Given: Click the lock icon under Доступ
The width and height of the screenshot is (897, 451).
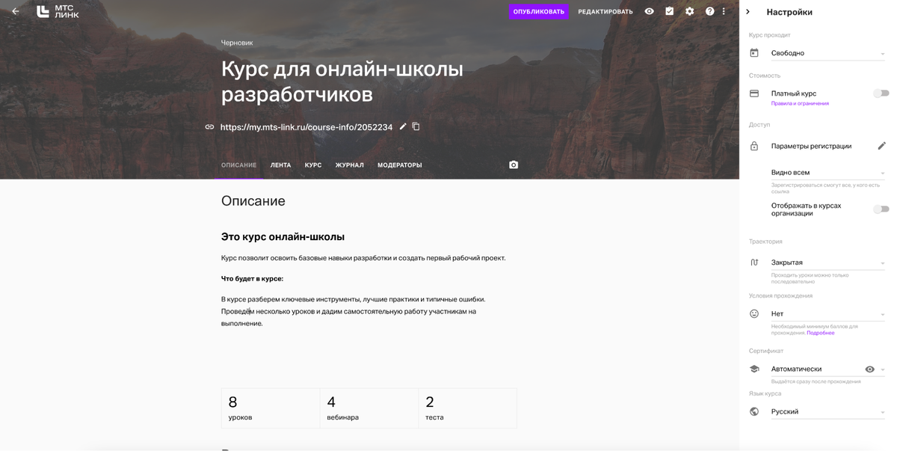Looking at the screenshot, I should [x=754, y=146].
